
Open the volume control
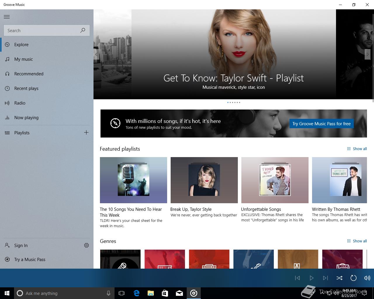367,278
